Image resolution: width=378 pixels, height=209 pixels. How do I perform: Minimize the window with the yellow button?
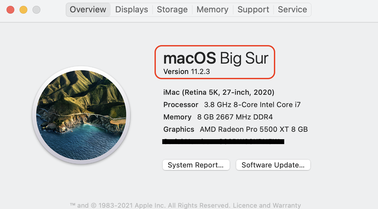(23, 10)
